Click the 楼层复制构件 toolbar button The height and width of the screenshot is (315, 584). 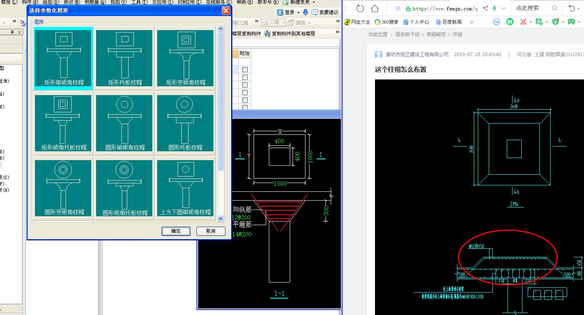246,34
